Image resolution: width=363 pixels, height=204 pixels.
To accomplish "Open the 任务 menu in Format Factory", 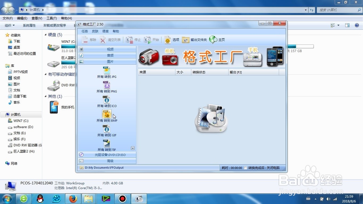I will 85,31.
